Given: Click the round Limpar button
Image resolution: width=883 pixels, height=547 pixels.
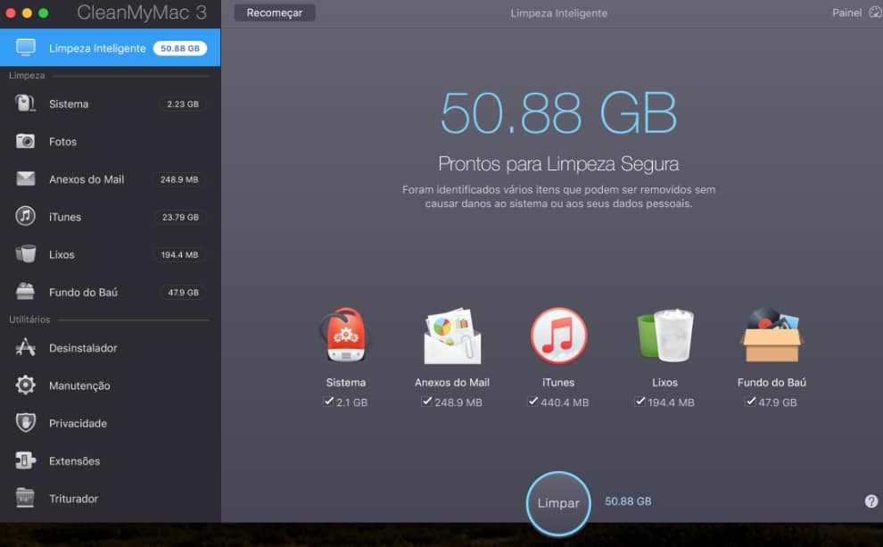Looking at the screenshot, I should [x=558, y=503].
